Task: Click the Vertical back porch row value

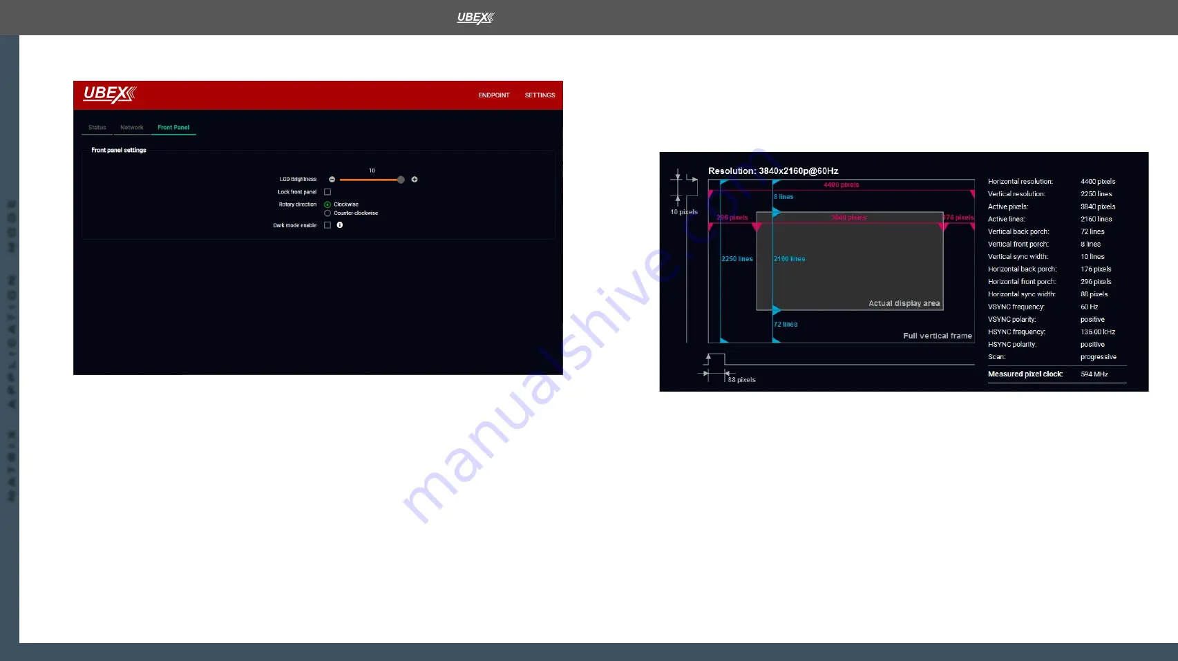Action: 1092,232
